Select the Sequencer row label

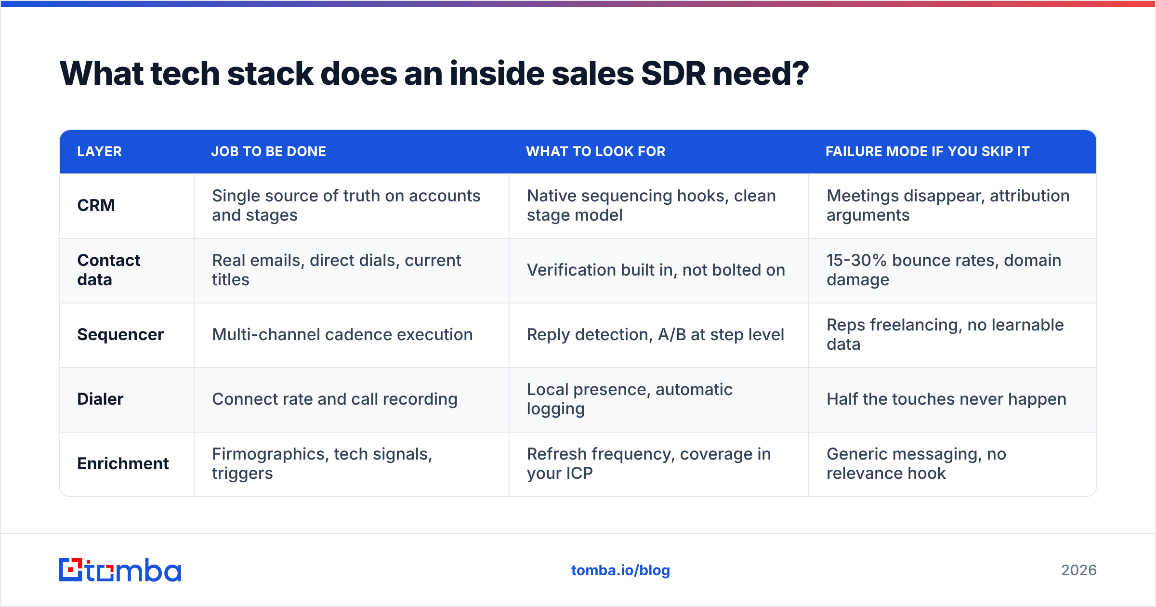tap(120, 335)
